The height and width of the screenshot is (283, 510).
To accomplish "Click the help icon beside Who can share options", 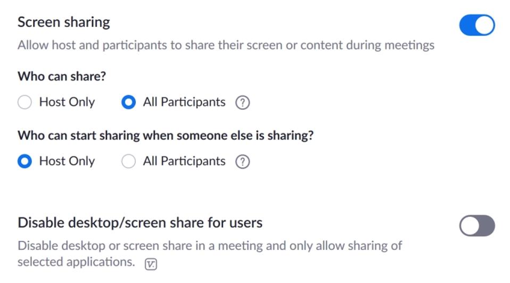I will [242, 103].
